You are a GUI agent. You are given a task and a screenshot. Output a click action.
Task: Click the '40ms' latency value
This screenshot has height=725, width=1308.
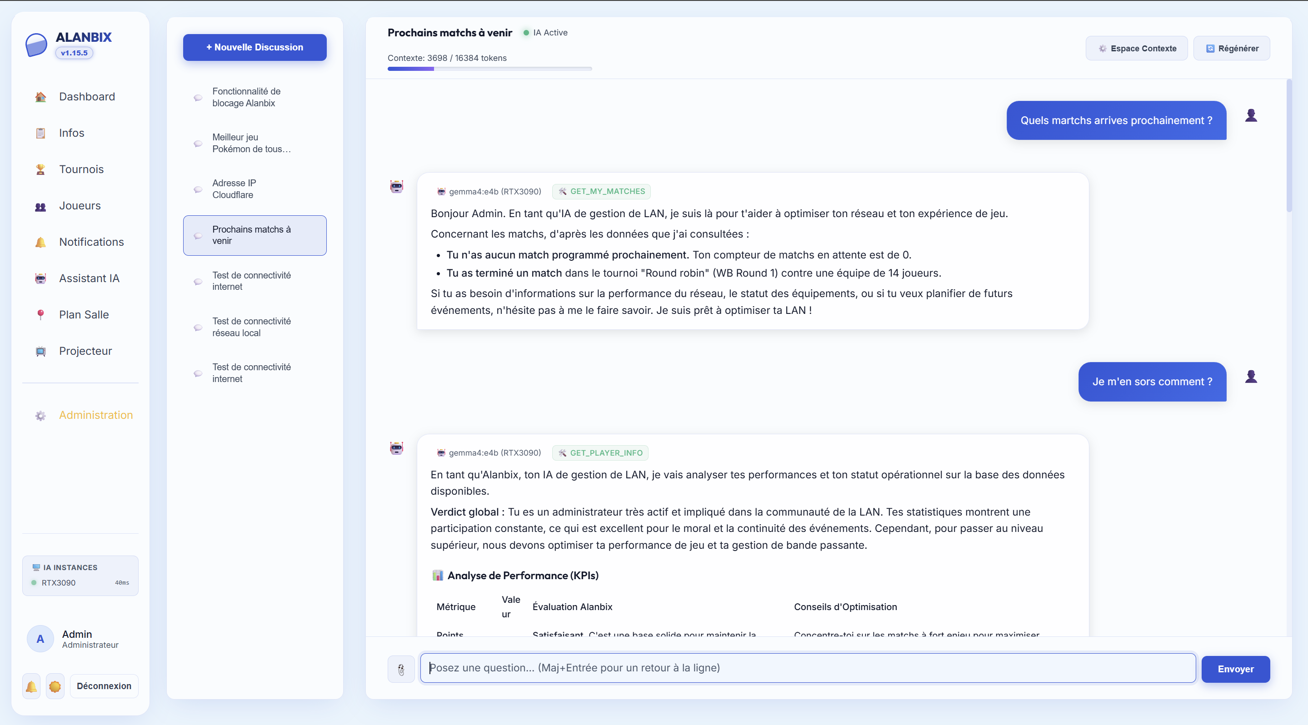click(122, 583)
